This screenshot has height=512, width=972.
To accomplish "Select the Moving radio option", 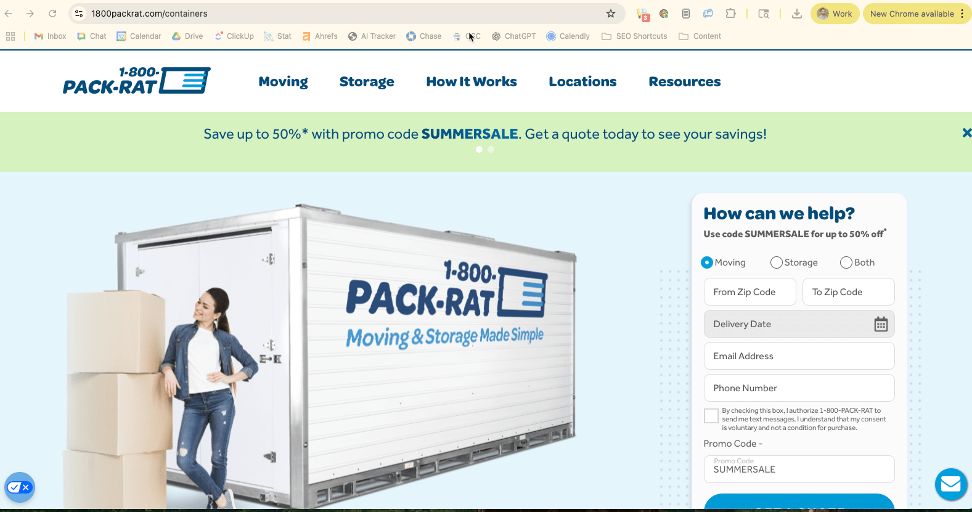I will pos(707,262).
